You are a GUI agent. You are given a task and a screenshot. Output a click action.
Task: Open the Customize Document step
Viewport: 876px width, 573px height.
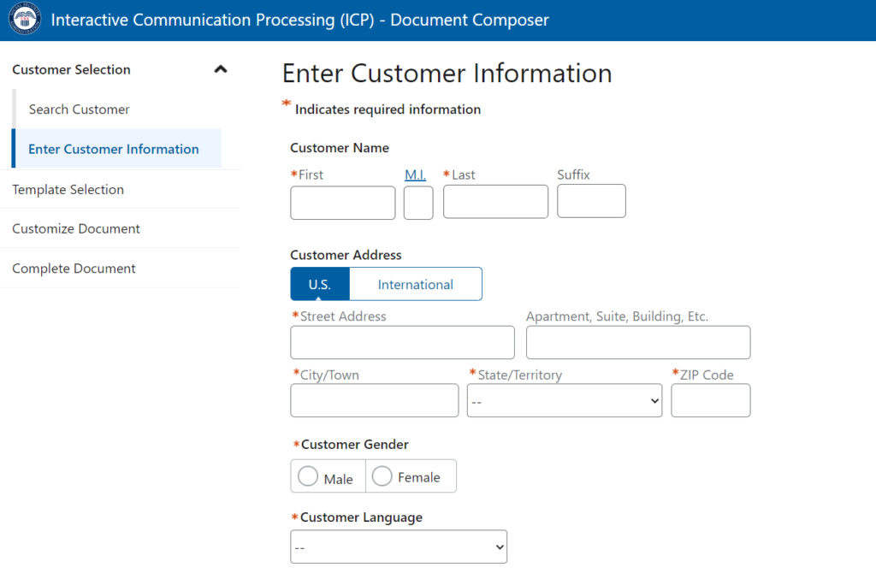[76, 229]
